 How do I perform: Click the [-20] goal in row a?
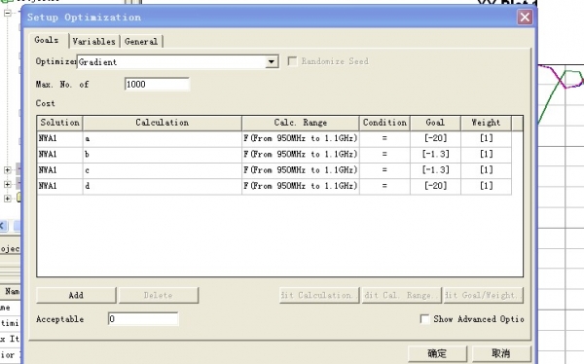435,138
